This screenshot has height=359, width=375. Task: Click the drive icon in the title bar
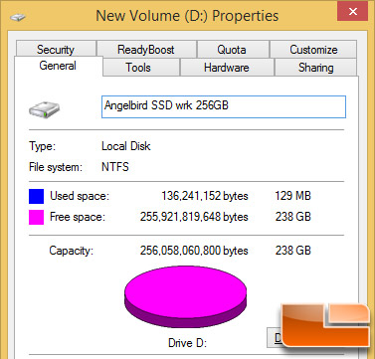tap(18, 16)
